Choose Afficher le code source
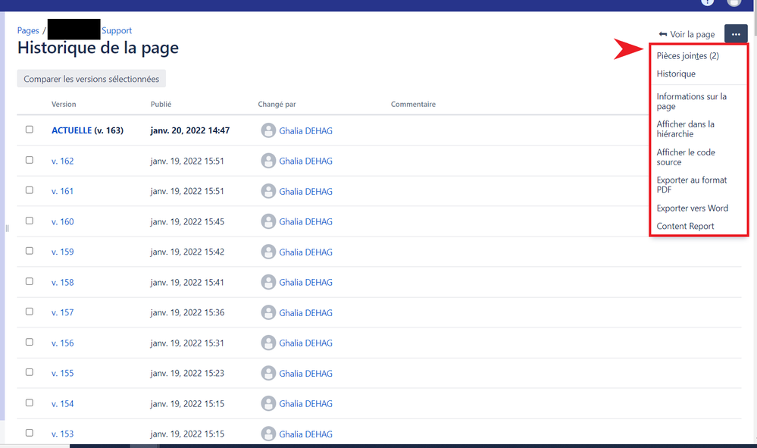Screen dimensions: 757x448 [x=686, y=157]
